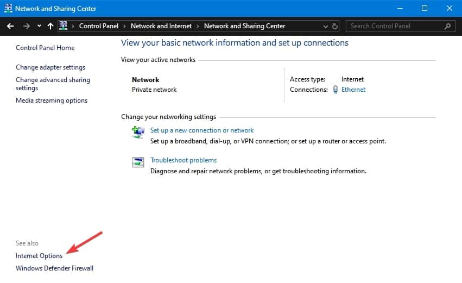Screen dimensions: 462x283
Task: Click the 'Internet' access type value
Action: (352, 79)
